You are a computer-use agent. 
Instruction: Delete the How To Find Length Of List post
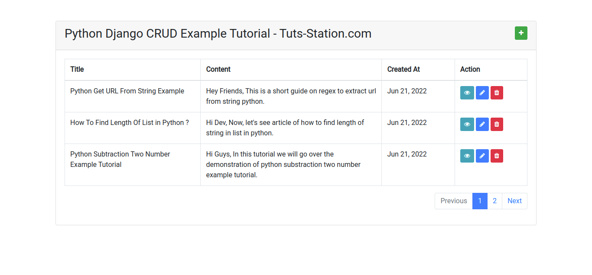497,124
